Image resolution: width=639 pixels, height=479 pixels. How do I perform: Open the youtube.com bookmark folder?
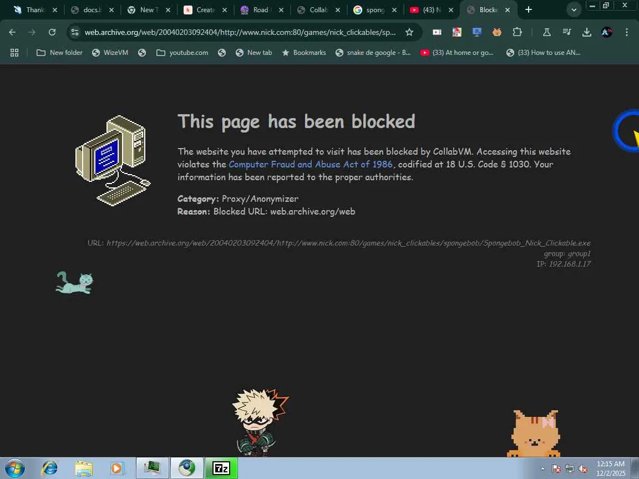click(182, 53)
